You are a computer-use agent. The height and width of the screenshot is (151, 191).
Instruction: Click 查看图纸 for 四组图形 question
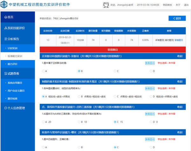tap(150, 139)
